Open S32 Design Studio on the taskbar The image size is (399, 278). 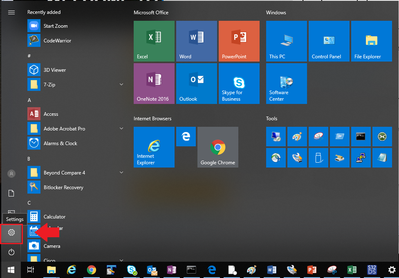point(372,270)
